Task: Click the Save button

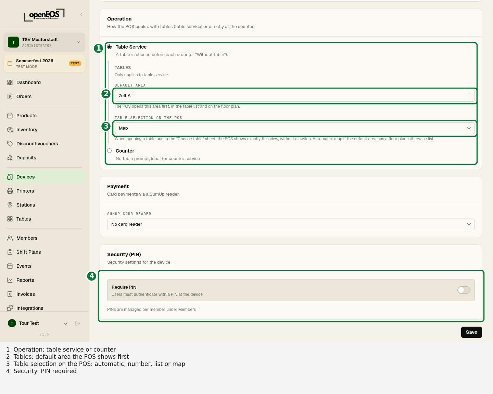Action: tap(471, 332)
